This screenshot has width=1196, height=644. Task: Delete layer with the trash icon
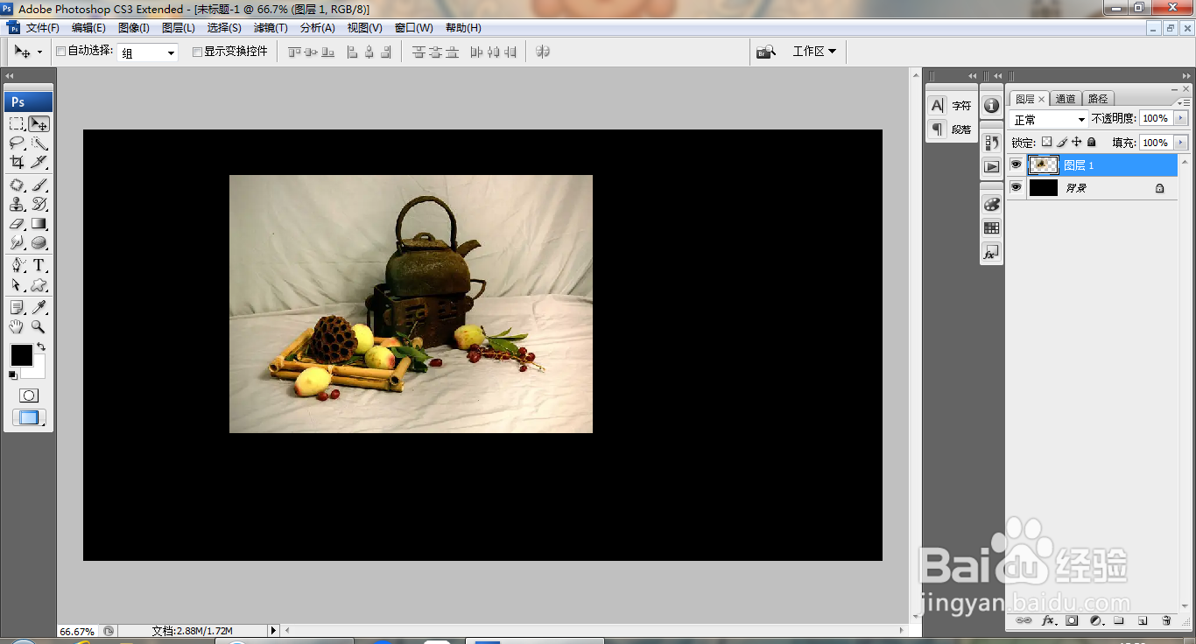[1166, 620]
